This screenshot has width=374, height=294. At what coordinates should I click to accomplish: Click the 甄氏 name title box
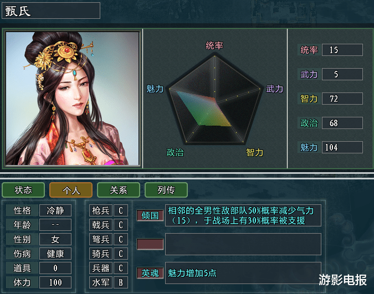(51, 11)
